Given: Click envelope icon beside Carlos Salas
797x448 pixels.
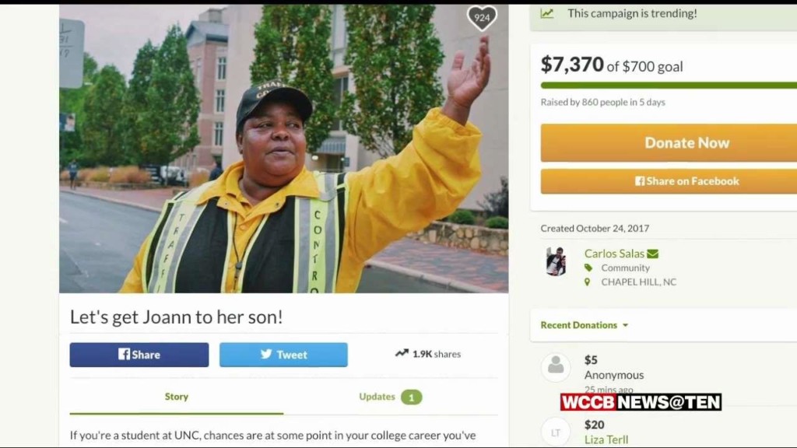Looking at the screenshot, I should (653, 254).
